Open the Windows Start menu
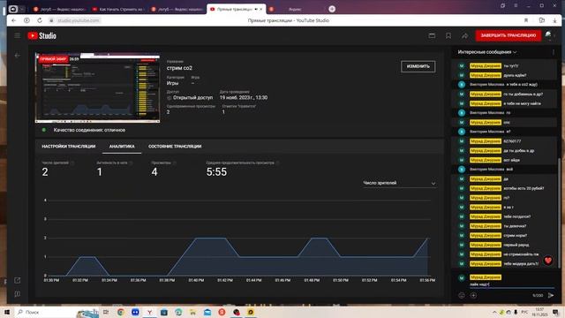Image resolution: width=565 pixels, height=318 pixels. point(7,312)
